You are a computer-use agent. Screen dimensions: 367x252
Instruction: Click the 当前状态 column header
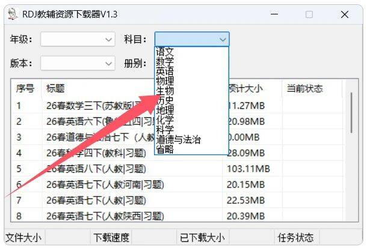click(304, 88)
